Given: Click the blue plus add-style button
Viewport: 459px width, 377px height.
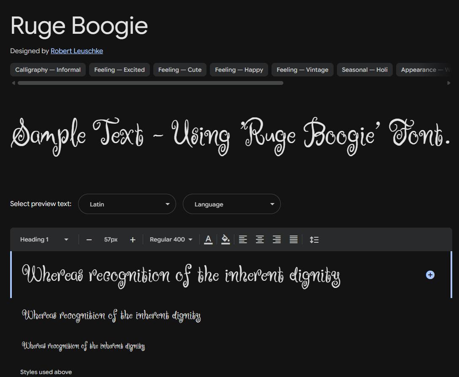Looking at the screenshot, I should [x=430, y=275].
